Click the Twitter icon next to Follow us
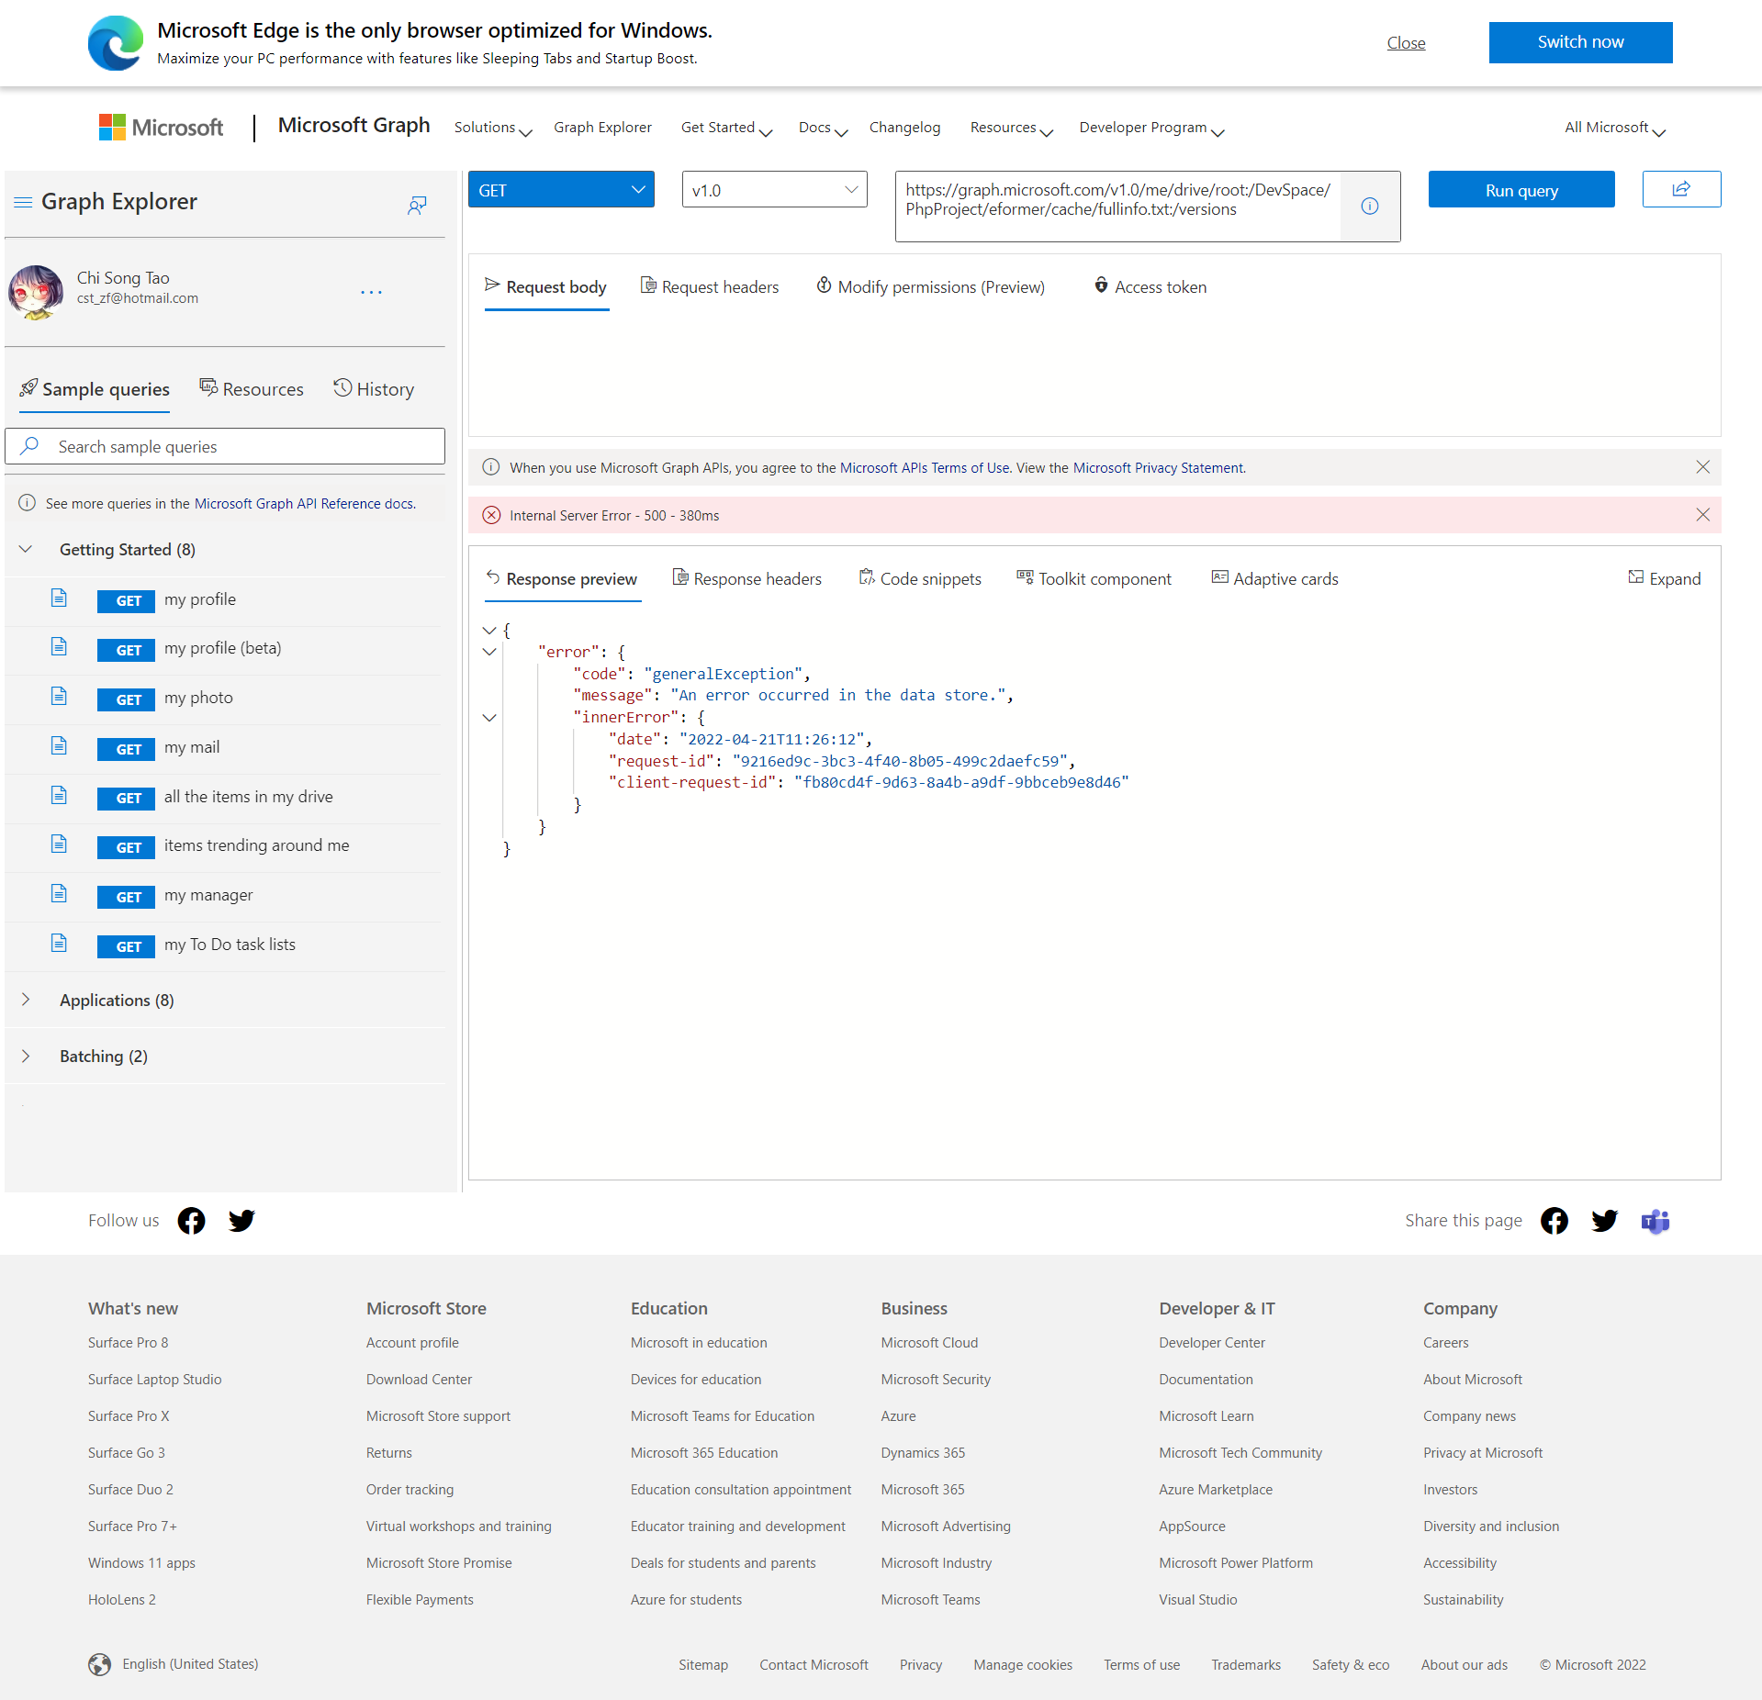The image size is (1762, 1700). point(241,1221)
